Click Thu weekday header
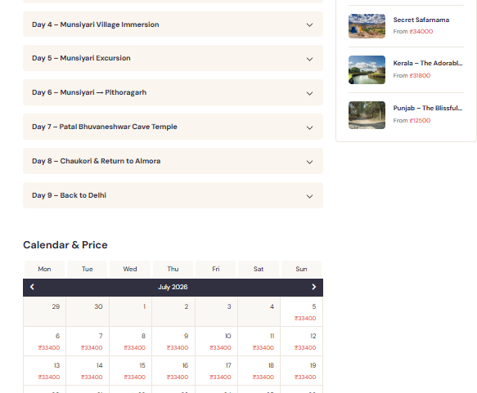Image resolution: width=477 pixels, height=393 pixels. (x=173, y=269)
